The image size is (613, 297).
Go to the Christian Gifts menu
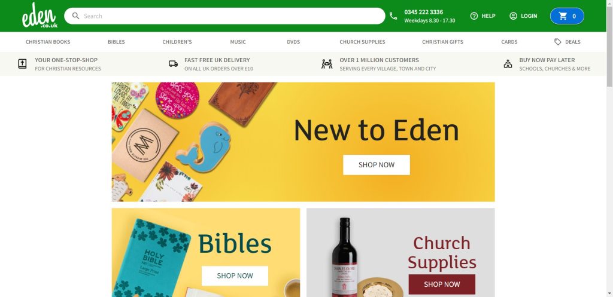442,42
